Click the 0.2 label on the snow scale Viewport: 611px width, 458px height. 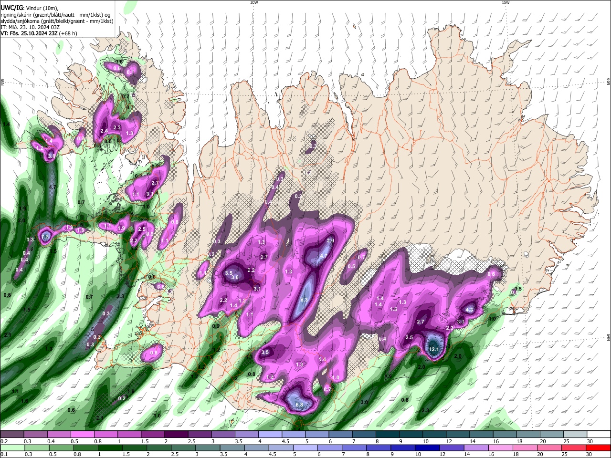coord(4,441)
